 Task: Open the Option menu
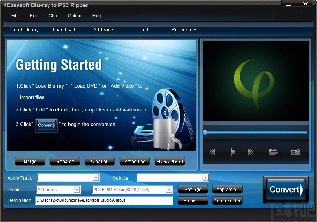(x=74, y=16)
